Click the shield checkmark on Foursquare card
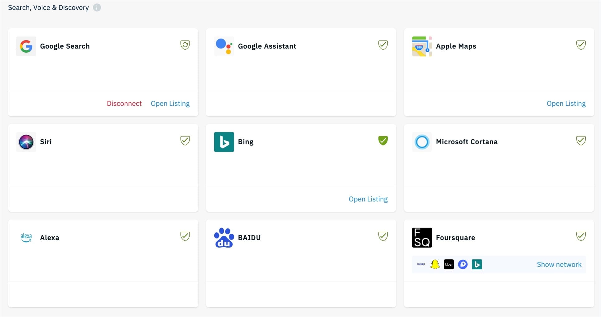Image resolution: width=601 pixels, height=317 pixels. pyautogui.click(x=581, y=236)
